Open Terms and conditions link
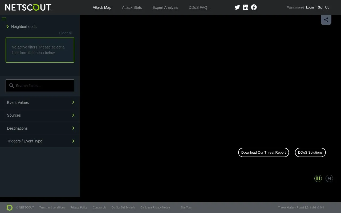The image size is (341, 213). click(52, 208)
